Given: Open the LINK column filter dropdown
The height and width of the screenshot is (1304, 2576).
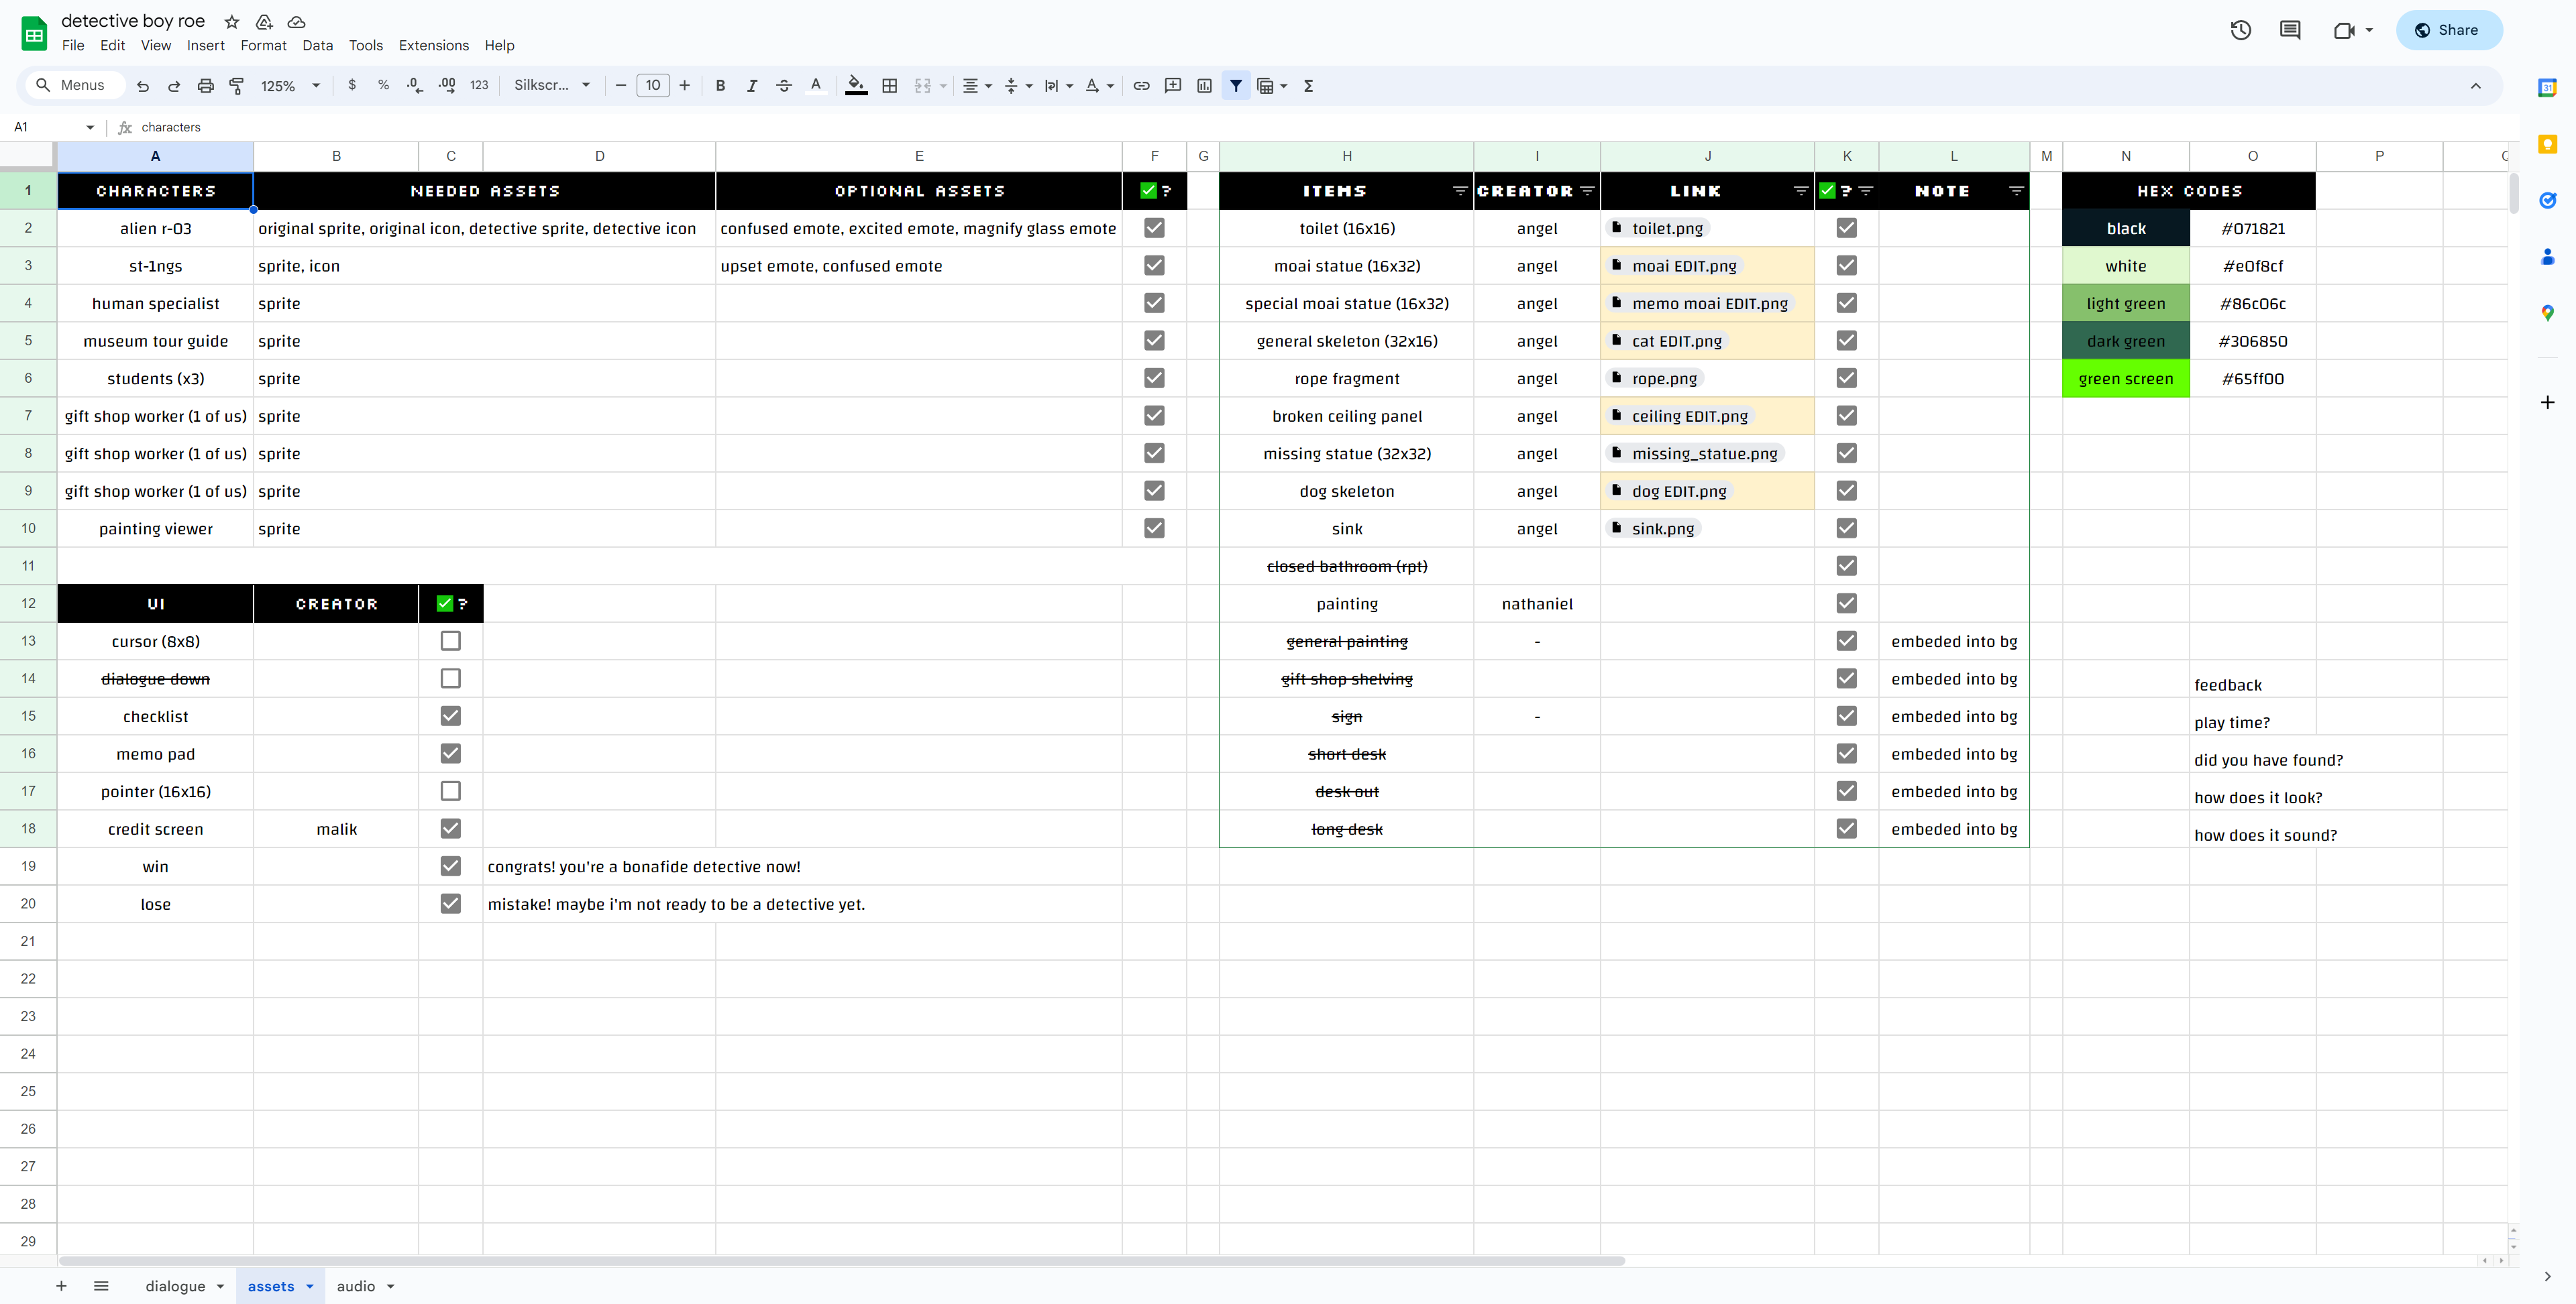Looking at the screenshot, I should click(x=1801, y=191).
